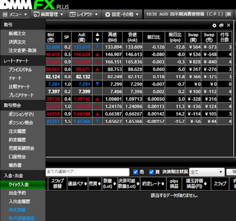The width and height of the screenshot is (236, 221).
Task: Click the 付与日数 column header
Action: coord(225,37)
